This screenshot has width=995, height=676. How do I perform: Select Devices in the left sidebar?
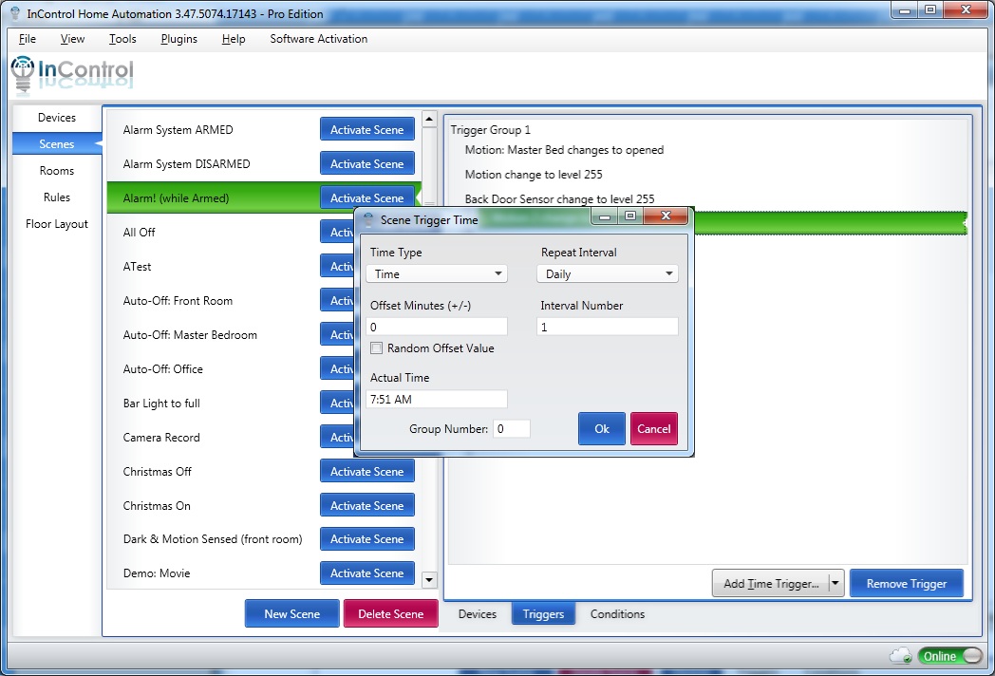coord(57,118)
